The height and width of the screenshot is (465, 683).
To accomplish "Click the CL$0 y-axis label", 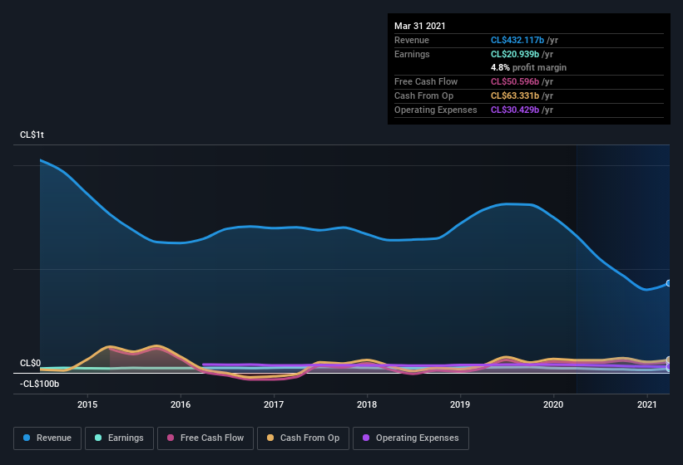I will tap(31, 364).
